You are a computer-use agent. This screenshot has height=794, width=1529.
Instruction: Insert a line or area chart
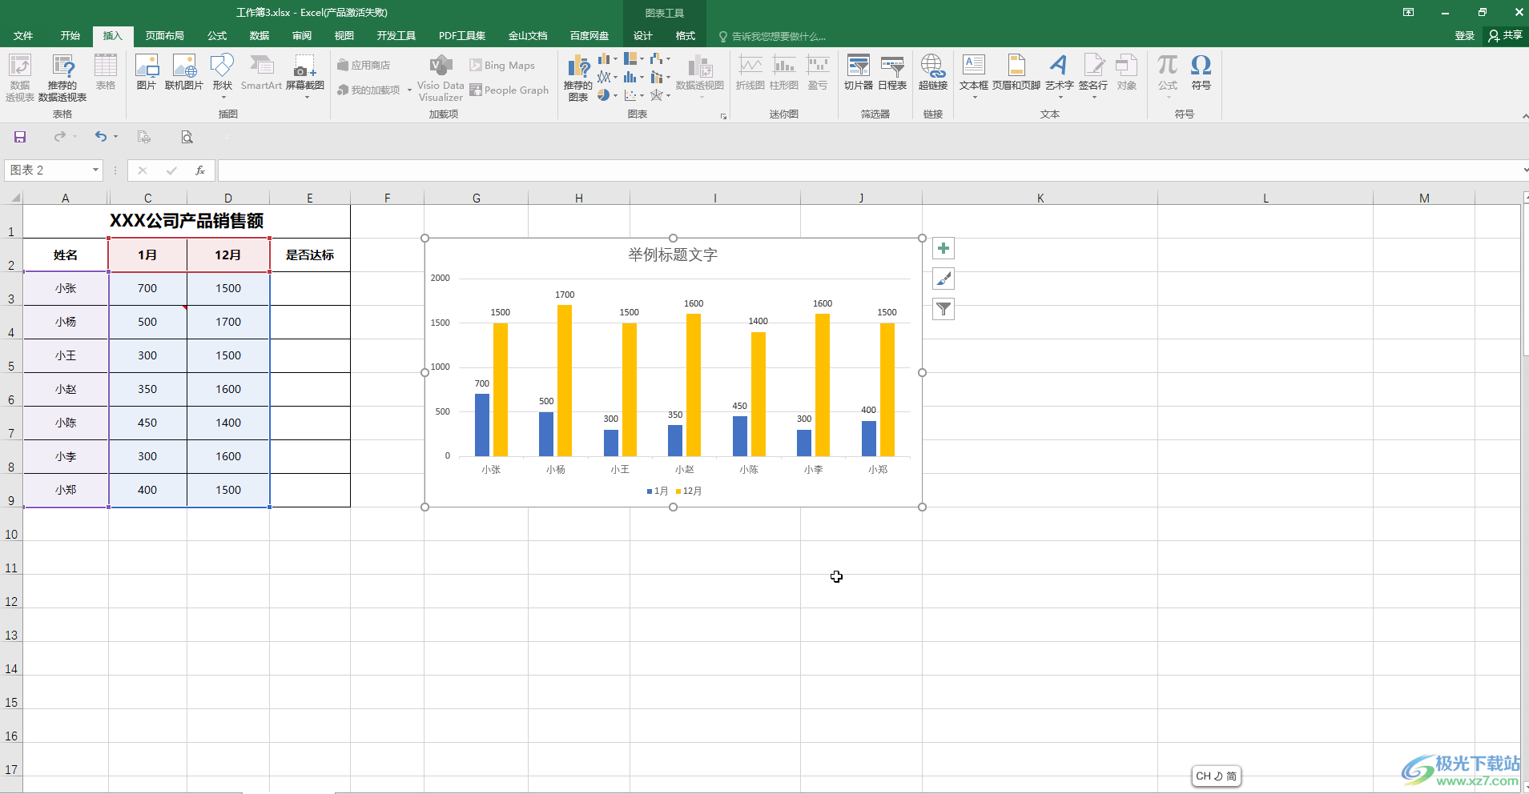608,77
